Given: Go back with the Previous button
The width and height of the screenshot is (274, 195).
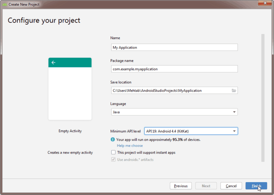Looking at the screenshot, I should click(181, 186).
